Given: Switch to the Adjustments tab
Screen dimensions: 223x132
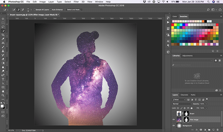Looking at the screenshot, I should (187, 56).
